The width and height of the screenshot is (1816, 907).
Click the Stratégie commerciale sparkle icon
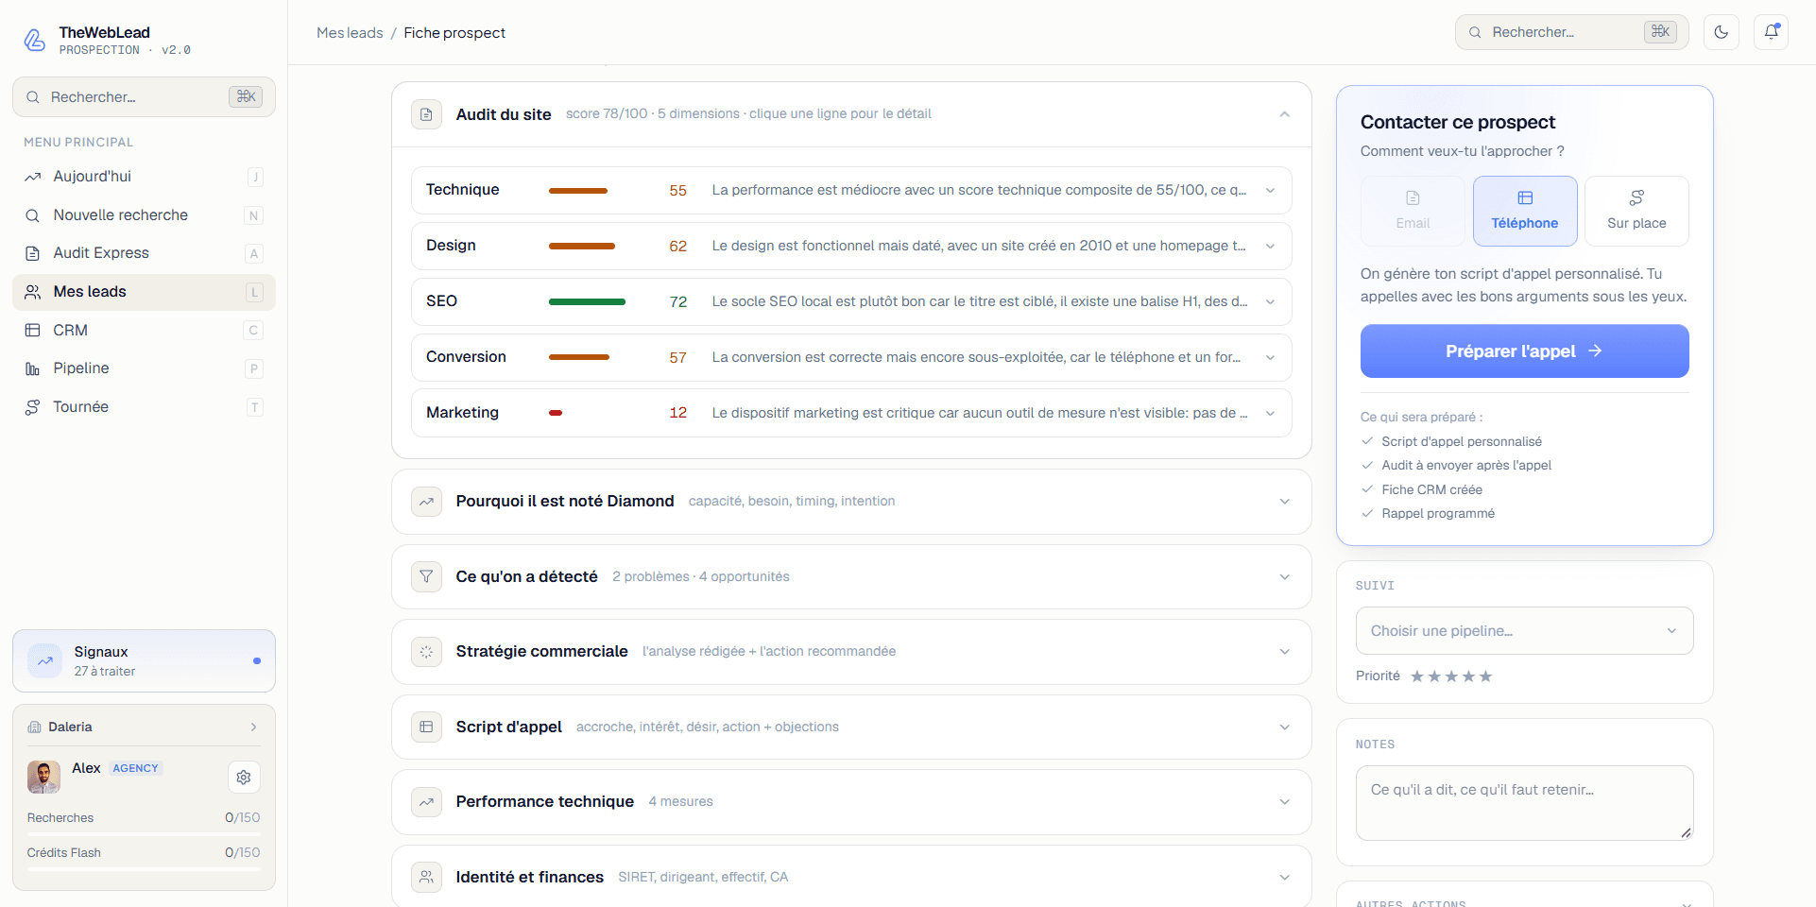pos(426,651)
